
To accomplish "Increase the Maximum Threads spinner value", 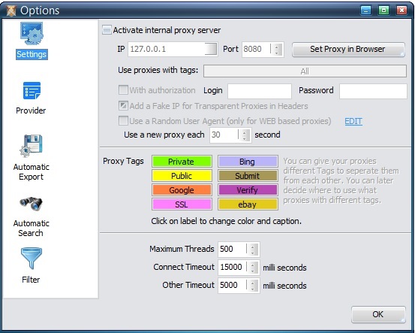I will [x=253, y=247].
